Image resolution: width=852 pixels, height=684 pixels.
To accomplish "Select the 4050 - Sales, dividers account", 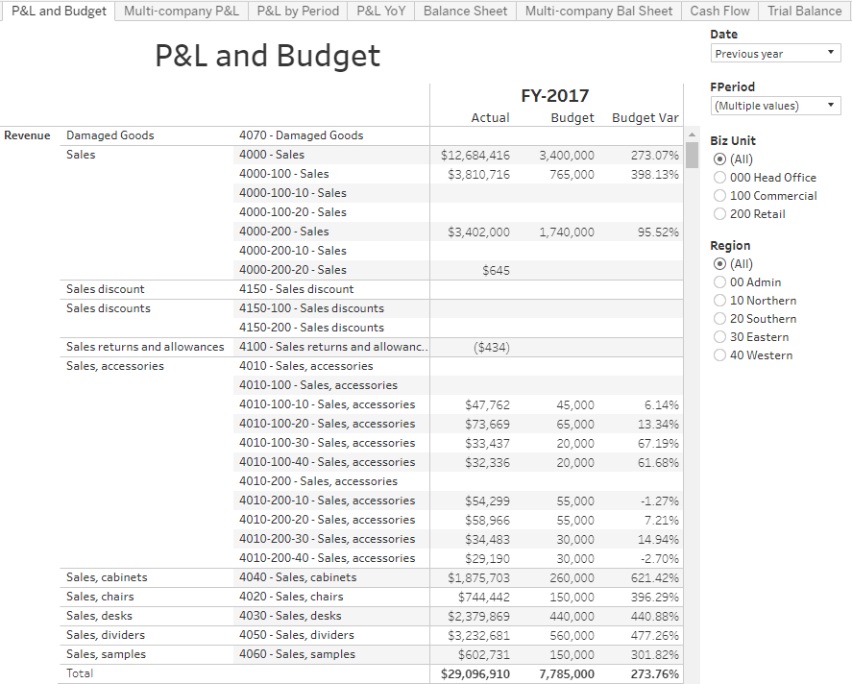I will pyautogui.click(x=297, y=635).
